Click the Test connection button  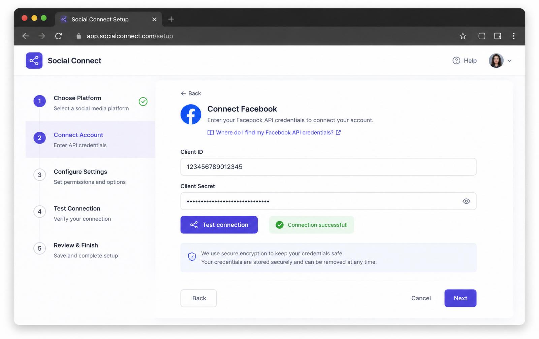point(219,225)
